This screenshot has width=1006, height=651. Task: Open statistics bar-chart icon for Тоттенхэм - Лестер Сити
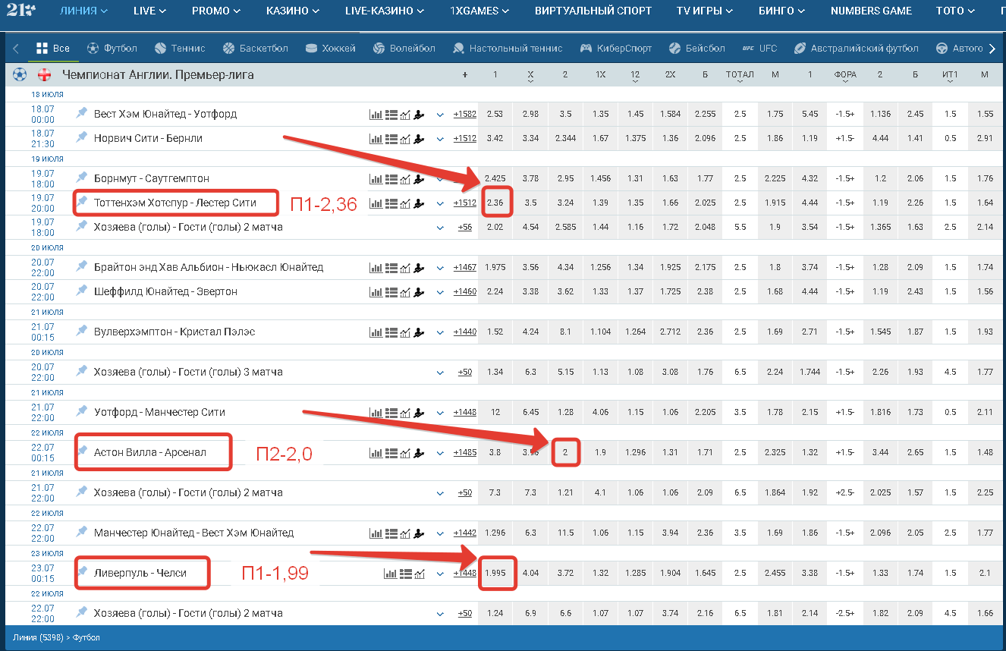376,203
